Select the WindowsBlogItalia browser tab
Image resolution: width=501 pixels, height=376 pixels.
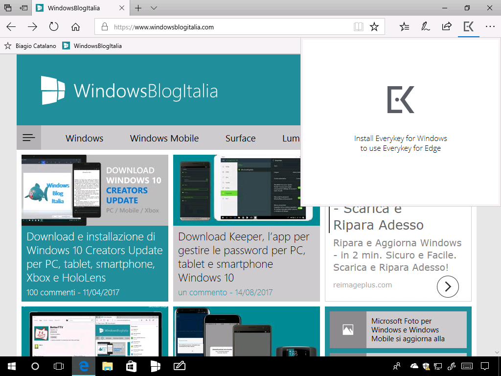(80, 8)
